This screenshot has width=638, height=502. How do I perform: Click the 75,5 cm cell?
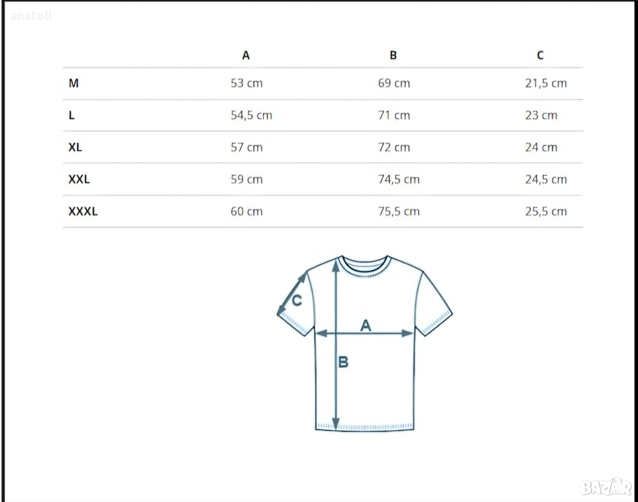pos(399,212)
